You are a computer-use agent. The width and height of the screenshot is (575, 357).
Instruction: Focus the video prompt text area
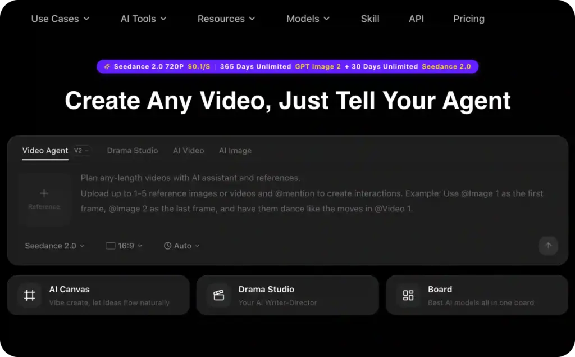click(x=312, y=193)
